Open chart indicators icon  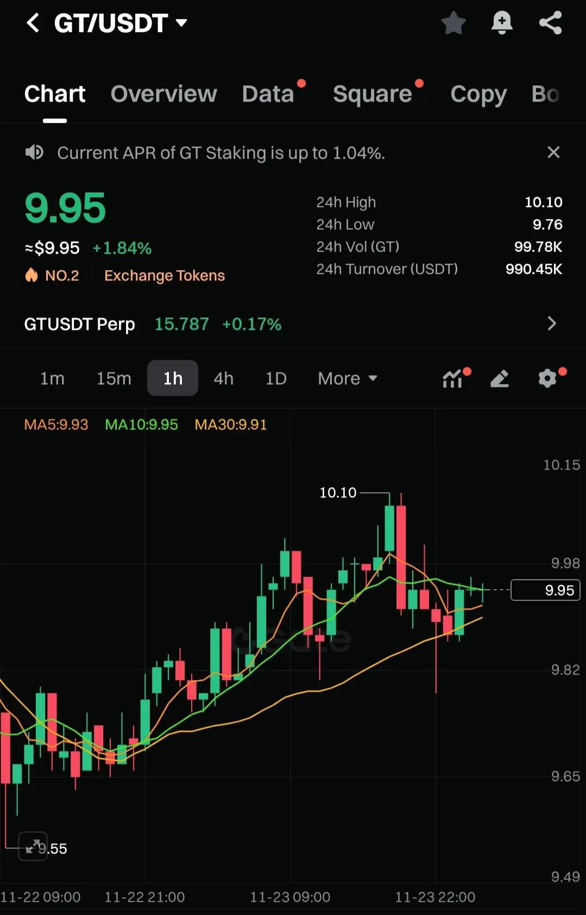point(453,378)
